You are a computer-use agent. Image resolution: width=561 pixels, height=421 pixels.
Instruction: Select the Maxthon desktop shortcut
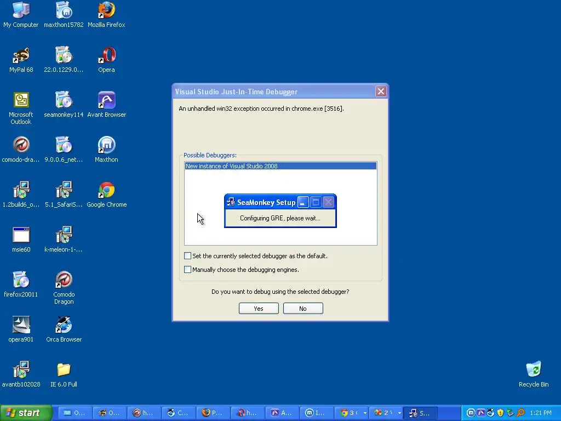coord(106,149)
